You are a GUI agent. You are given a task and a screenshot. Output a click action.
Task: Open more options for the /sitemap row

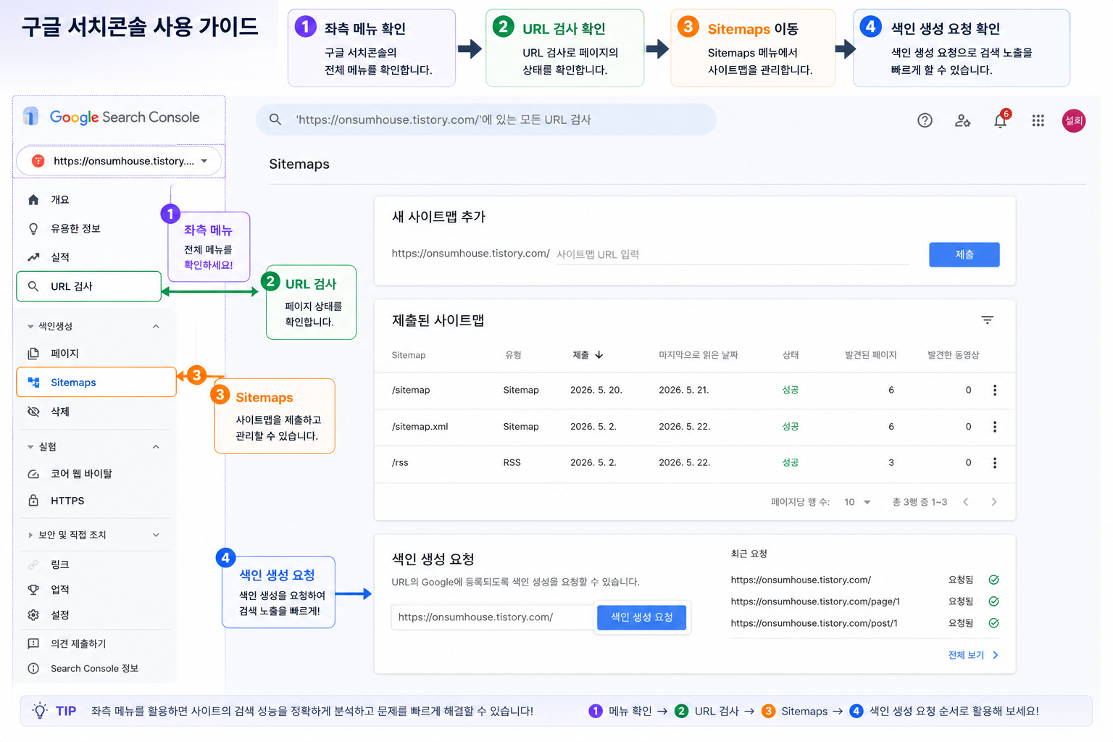(x=995, y=390)
